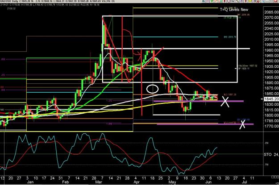Click the 1890.00 price axis label
Viewport: 279px width, 185px height.
271,83
